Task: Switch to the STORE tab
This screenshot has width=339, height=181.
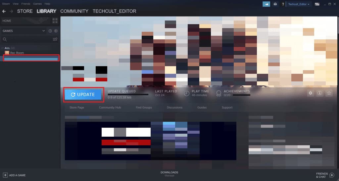Action: pyautogui.click(x=25, y=11)
